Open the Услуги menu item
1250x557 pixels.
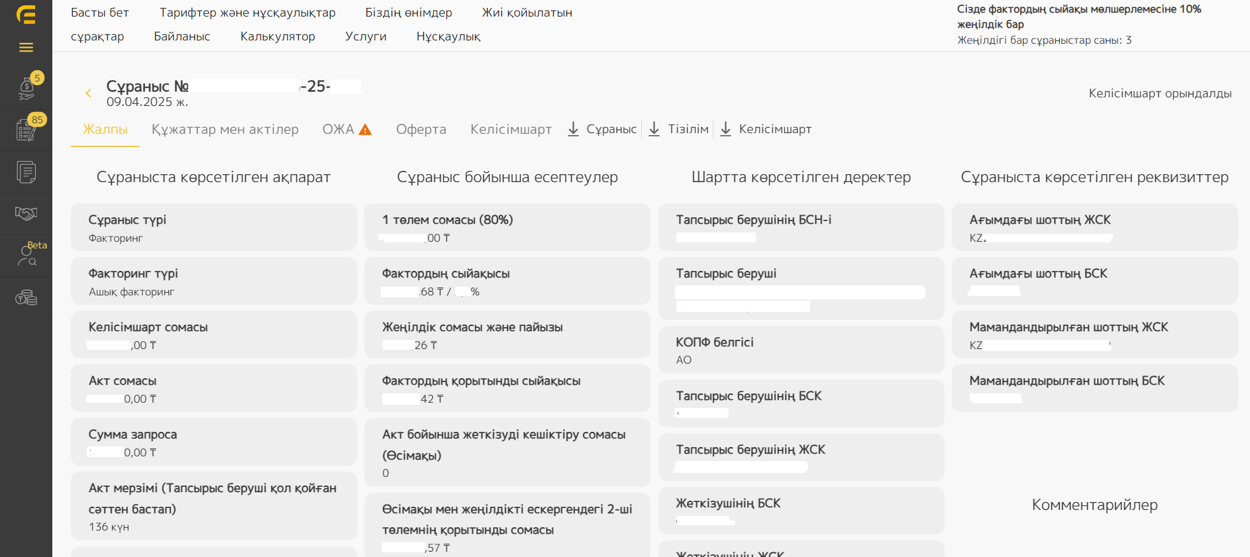coord(366,36)
